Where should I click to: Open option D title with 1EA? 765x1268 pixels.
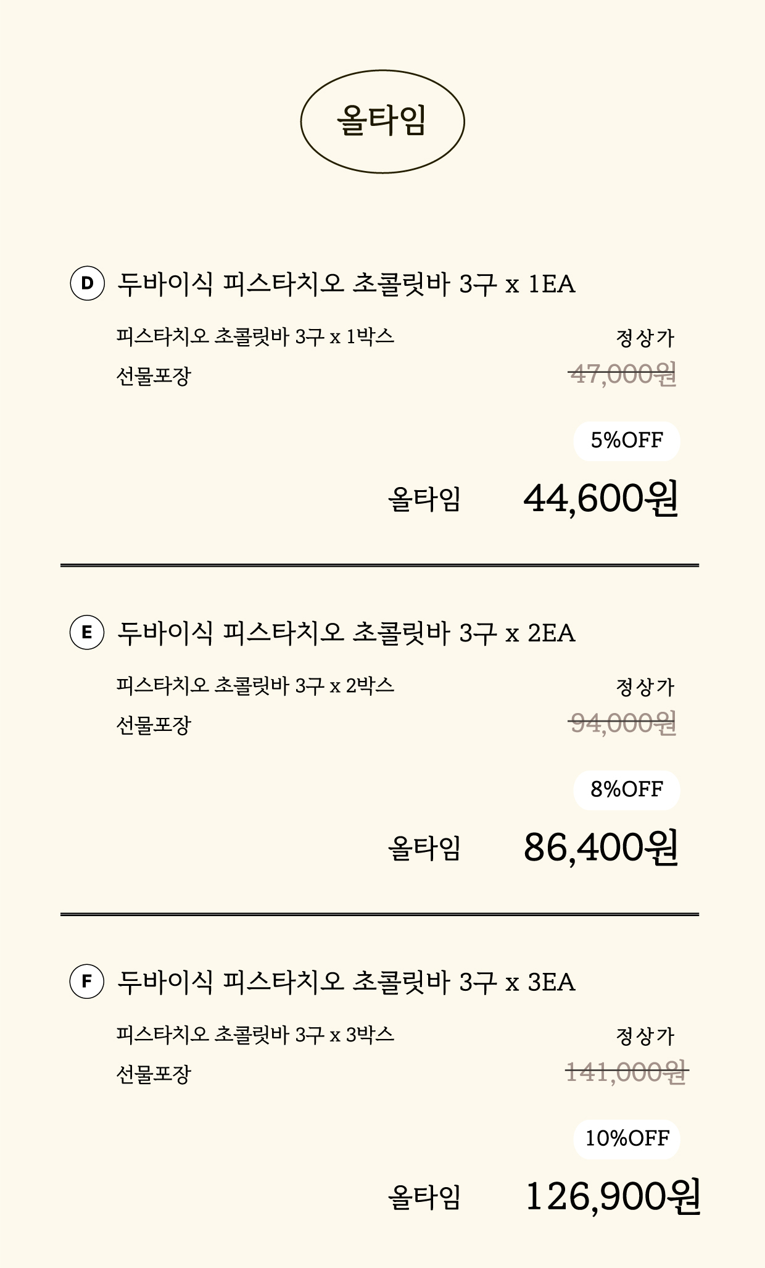346,285
